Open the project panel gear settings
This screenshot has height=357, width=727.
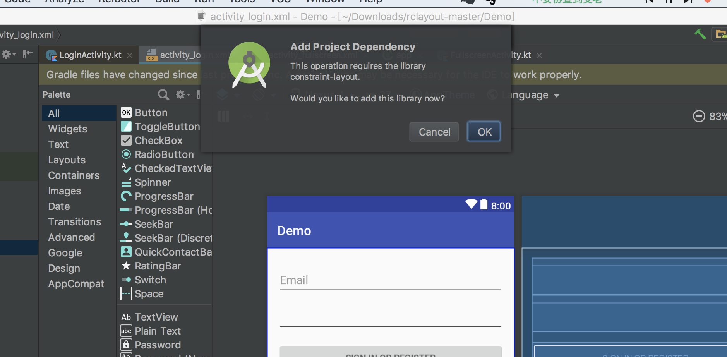click(x=9, y=54)
